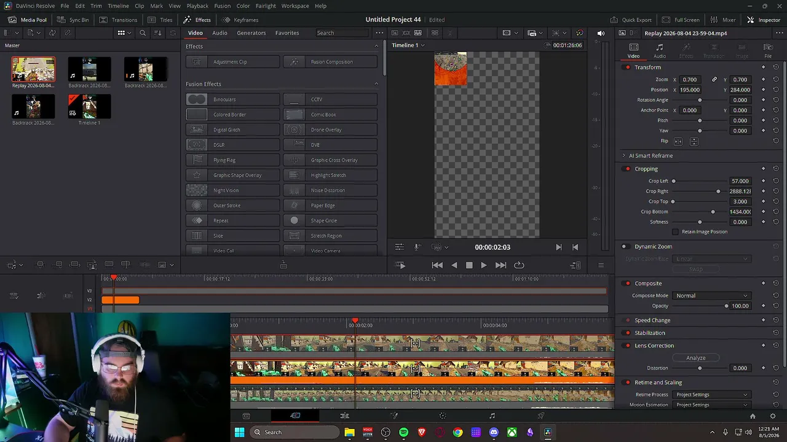Check the Retain Image Position box
787x442 pixels.
pos(676,232)
